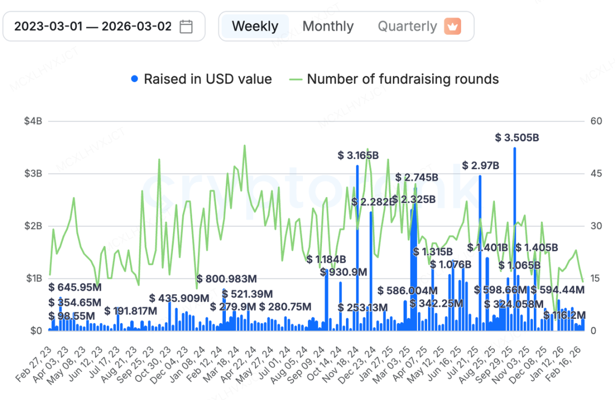
Task: Select the $3.165B bar label
Action: (358, 155)
